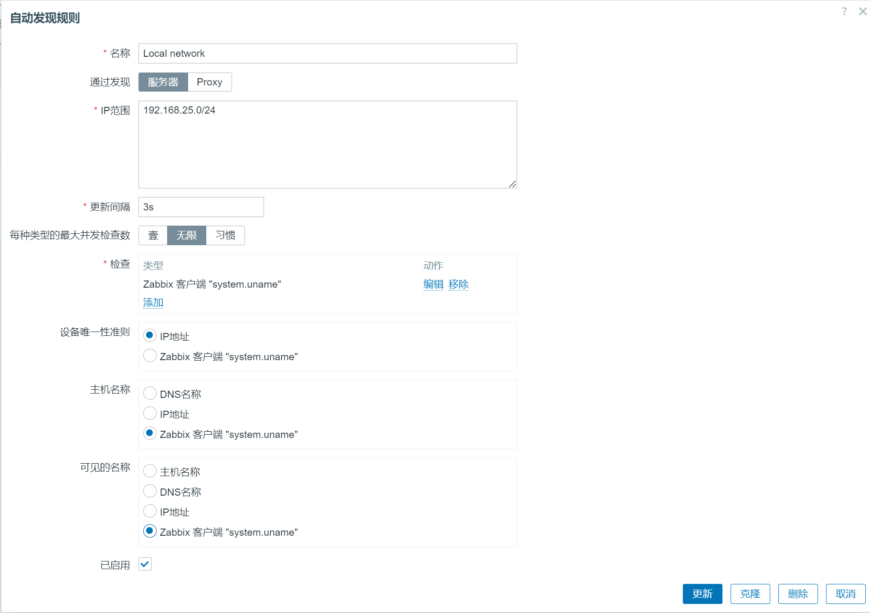Edit the system.uname check via 编辑
The image size is (870, 613).
434,284
